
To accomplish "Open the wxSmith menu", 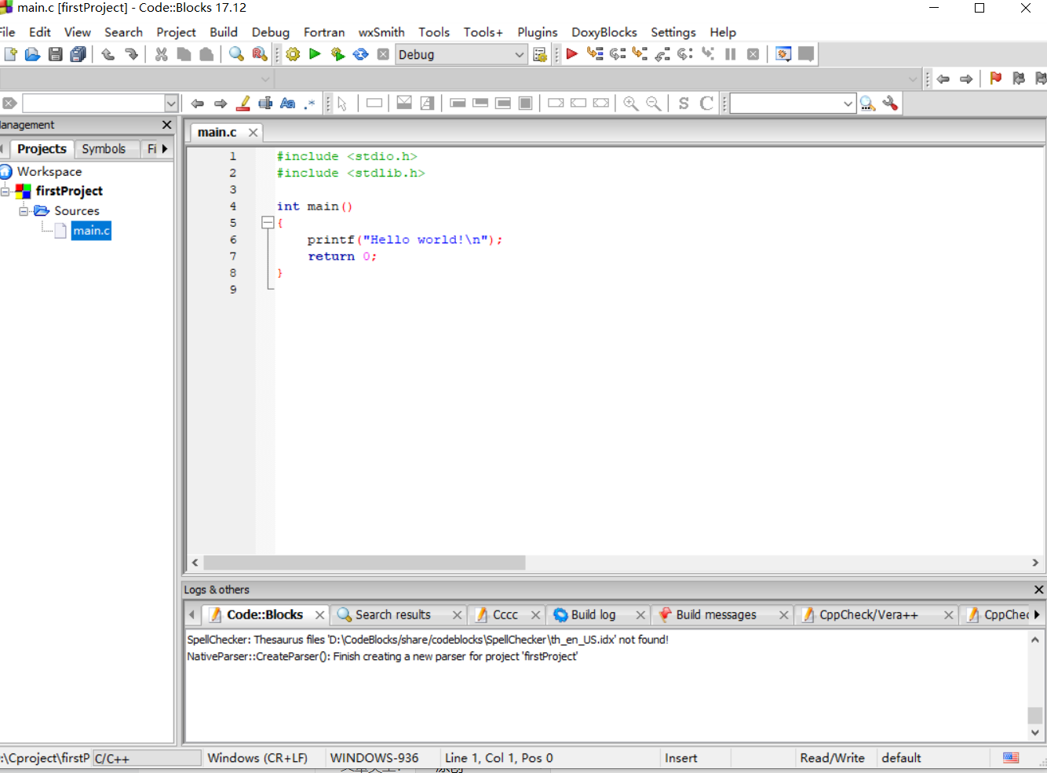I will pyautogui.click(x=381, y=32).
